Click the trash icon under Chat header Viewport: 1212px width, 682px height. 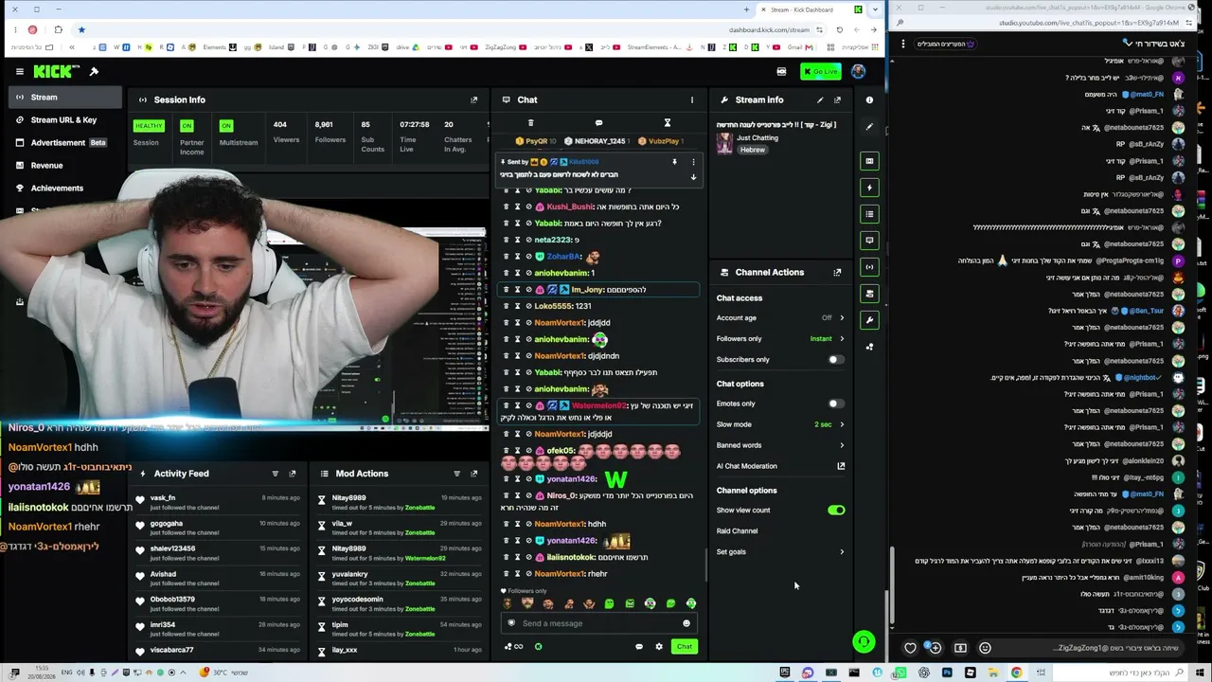[530, 123]
